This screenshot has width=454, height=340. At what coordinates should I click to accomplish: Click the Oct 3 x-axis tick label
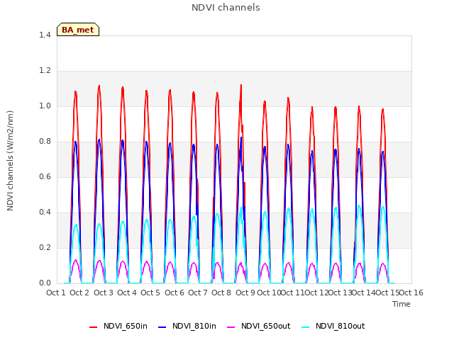(104, 293)
